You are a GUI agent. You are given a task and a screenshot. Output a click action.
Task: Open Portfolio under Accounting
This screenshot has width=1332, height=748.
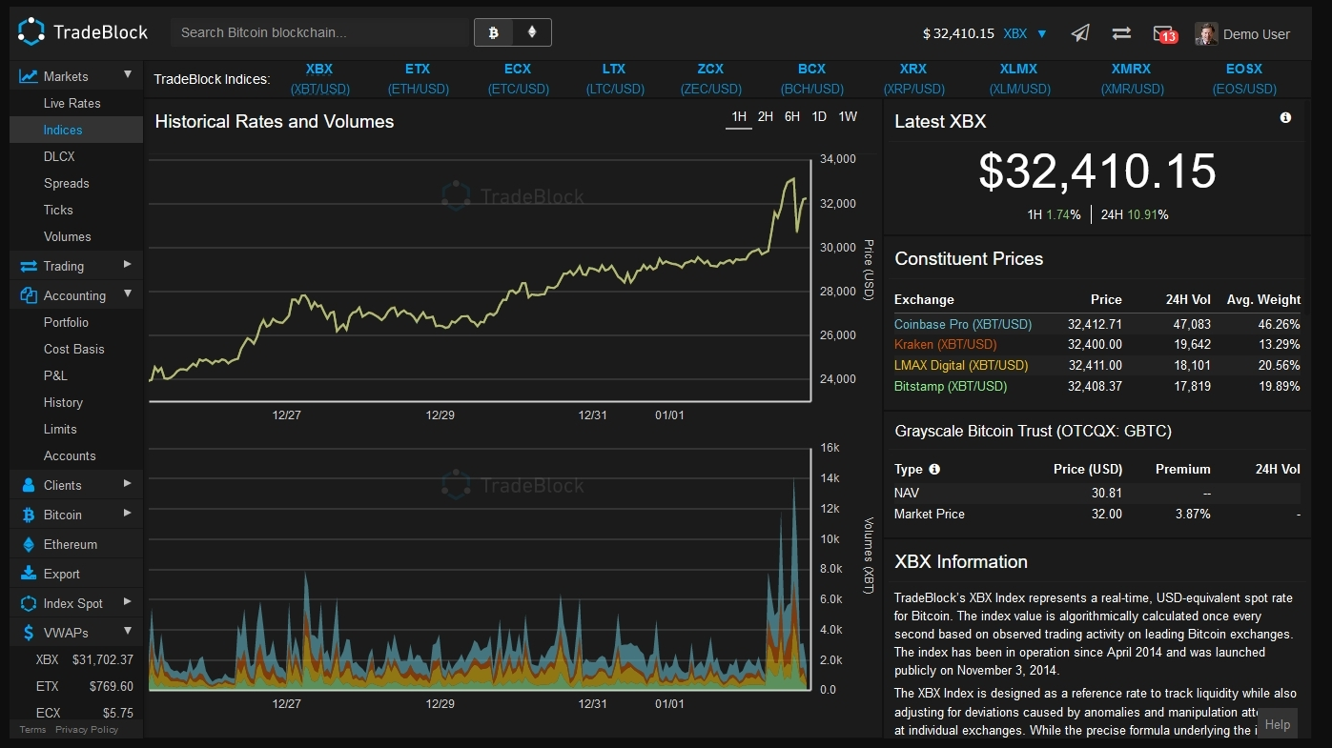click(66, 322)
